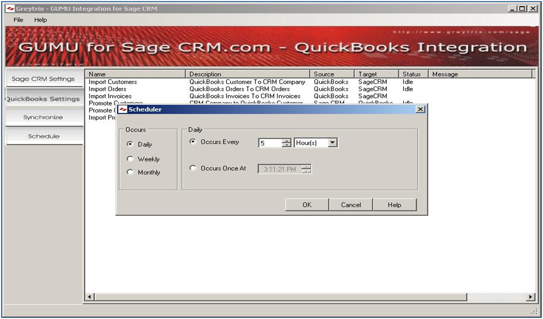Viewport: 543px width, 319px height.
Task: Open the File menu
Action: coord(18,20)
